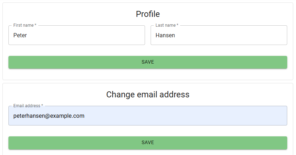Focus the Last name text box
This screenshot has width=296, height=155.
click(x=219, y=35)
